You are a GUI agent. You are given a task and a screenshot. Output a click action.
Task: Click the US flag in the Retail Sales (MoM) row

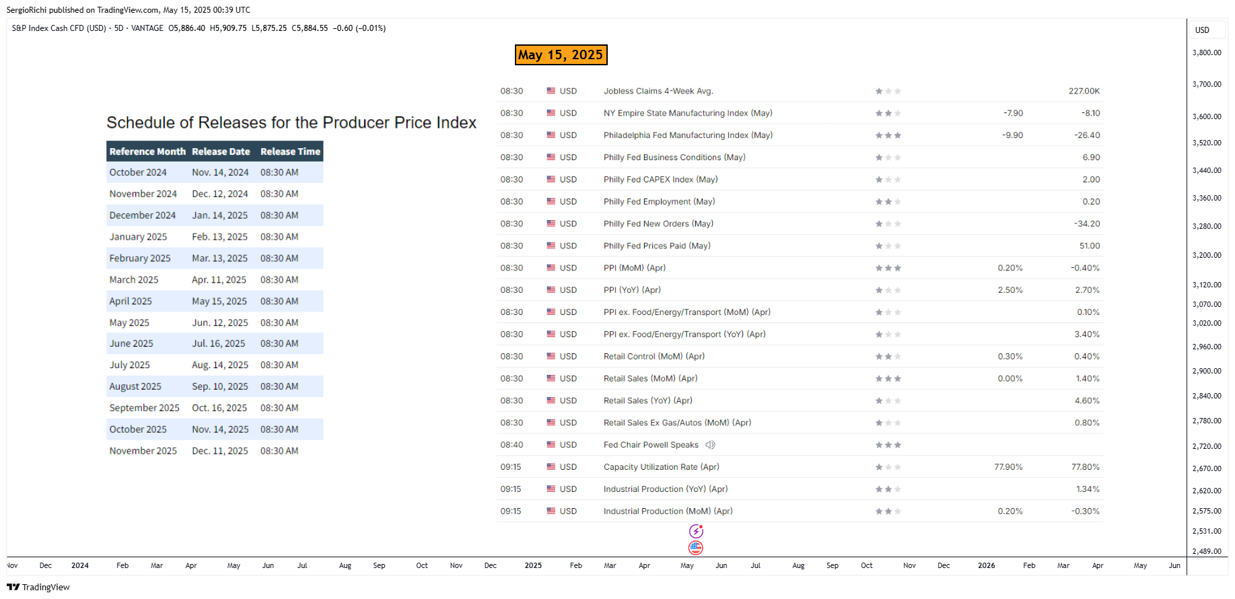point(551,378)
